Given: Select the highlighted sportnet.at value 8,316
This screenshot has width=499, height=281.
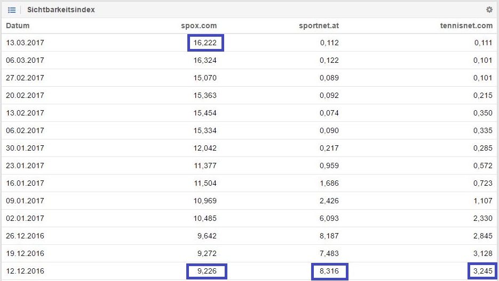Looking at the screenshot, I should click(329, 271).
